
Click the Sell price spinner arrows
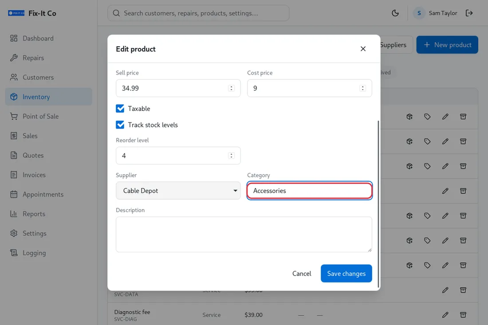pyautogui.click(x=231, y=88)
